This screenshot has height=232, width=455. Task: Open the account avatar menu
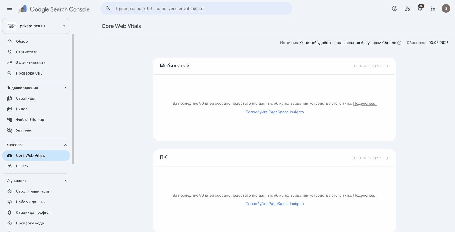coord(446,9)
